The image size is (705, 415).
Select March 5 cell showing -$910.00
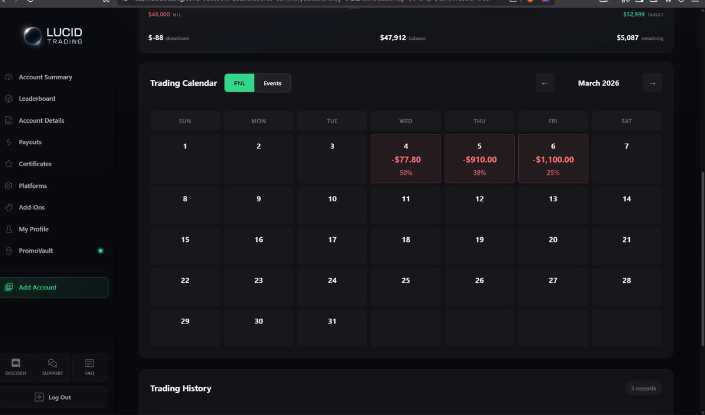click(x=479, y=158)
